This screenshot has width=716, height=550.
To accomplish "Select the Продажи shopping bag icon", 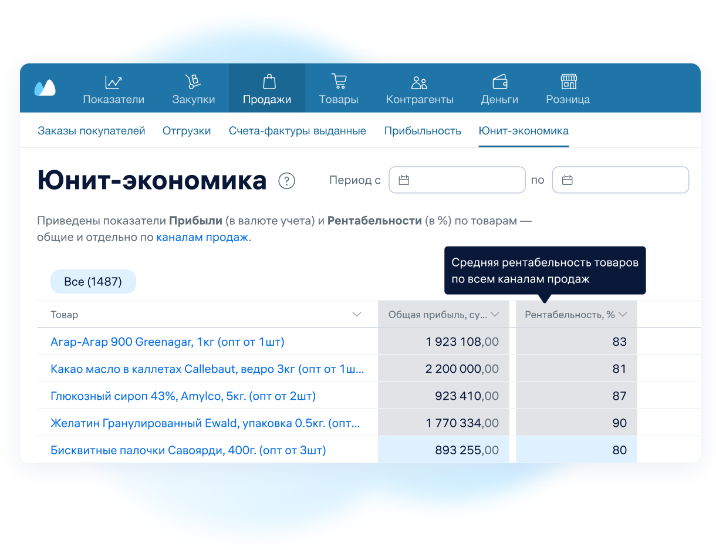I will [x=269, y=82].
